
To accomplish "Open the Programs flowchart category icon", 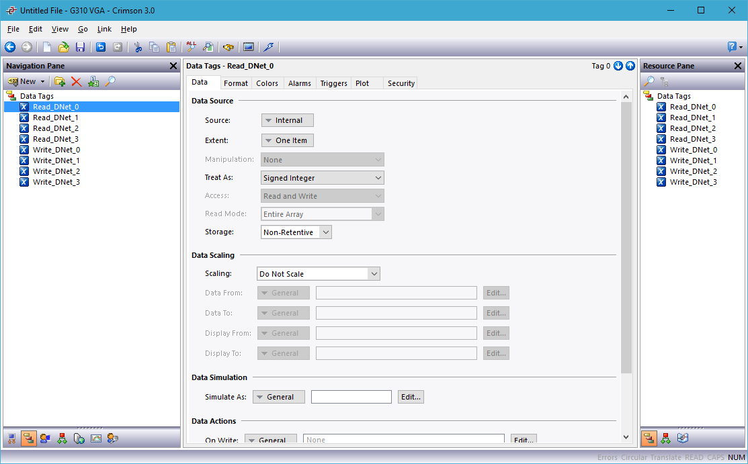I will point(62,438).
